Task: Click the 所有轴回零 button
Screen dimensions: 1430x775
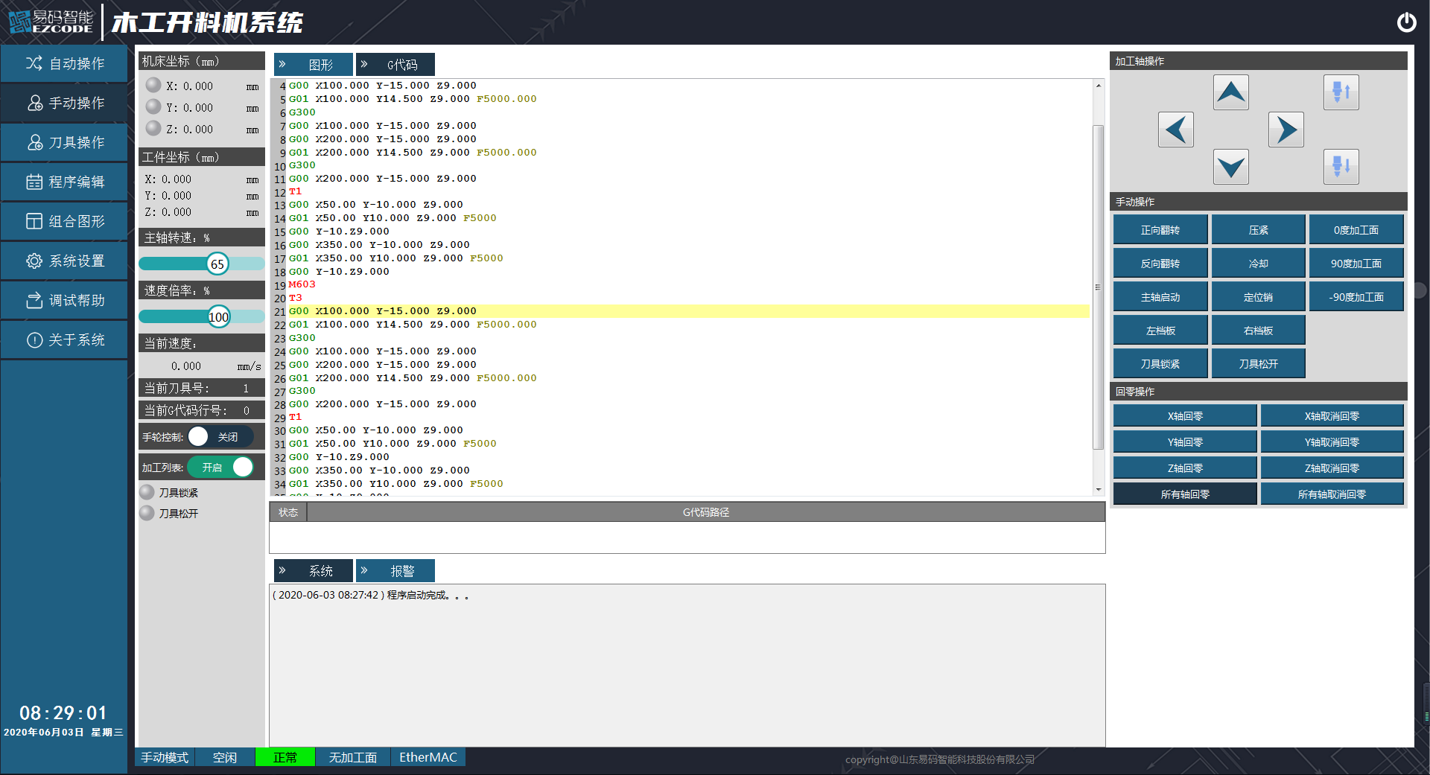Action: click(x=1184, y=494)
